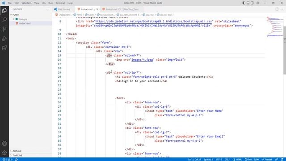
Task: Switch to index.html WebClass tab
Action: 122,9
